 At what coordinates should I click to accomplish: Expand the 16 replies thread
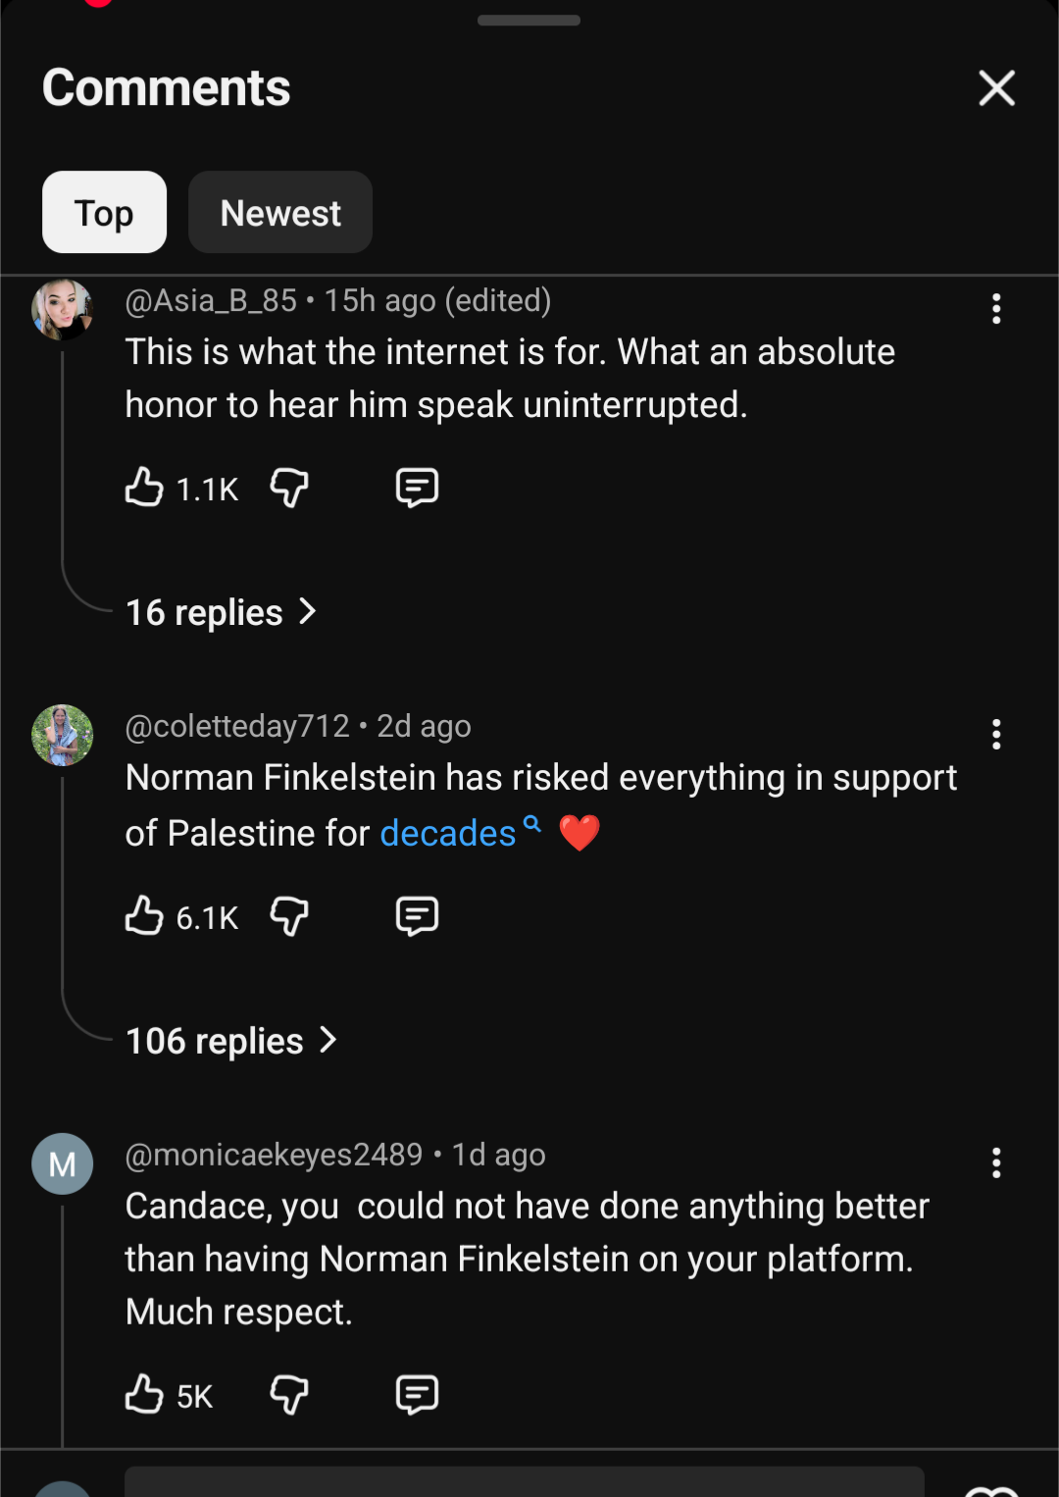[x=221, y=612]
